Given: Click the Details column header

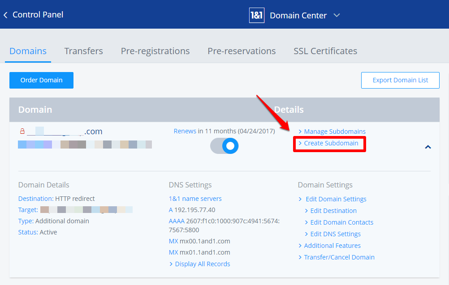Looking at the screenshot, I should point(289,110).
